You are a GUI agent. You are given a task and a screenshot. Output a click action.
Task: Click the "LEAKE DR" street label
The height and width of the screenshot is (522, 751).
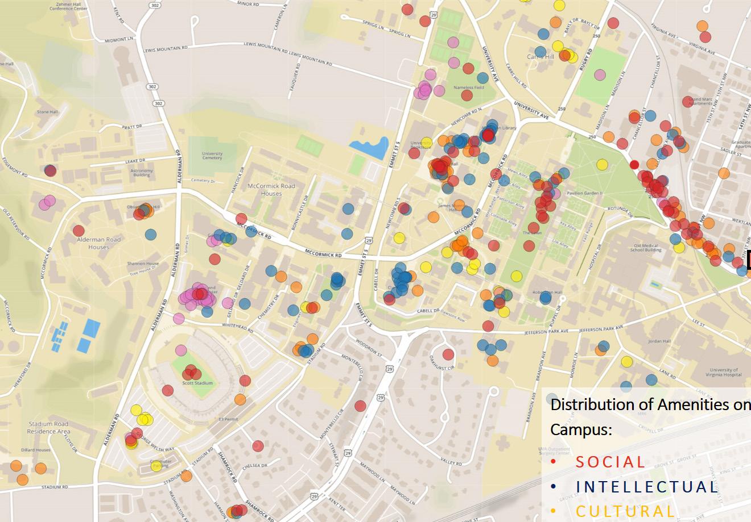coord(136,161)
